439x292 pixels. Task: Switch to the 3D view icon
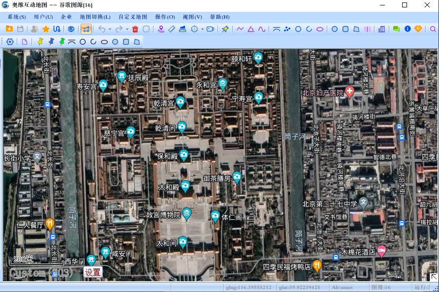[x=71, y=29]
